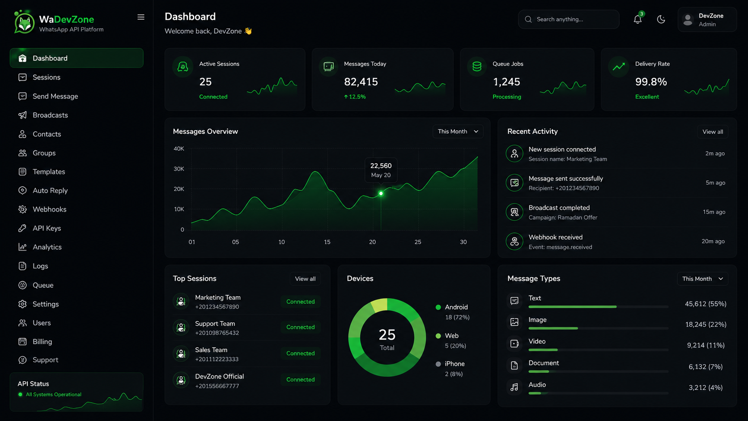Click the Image progress bar
Image resolution: width=748 pixels, height=421 pixels.
(x=599, y=328)
